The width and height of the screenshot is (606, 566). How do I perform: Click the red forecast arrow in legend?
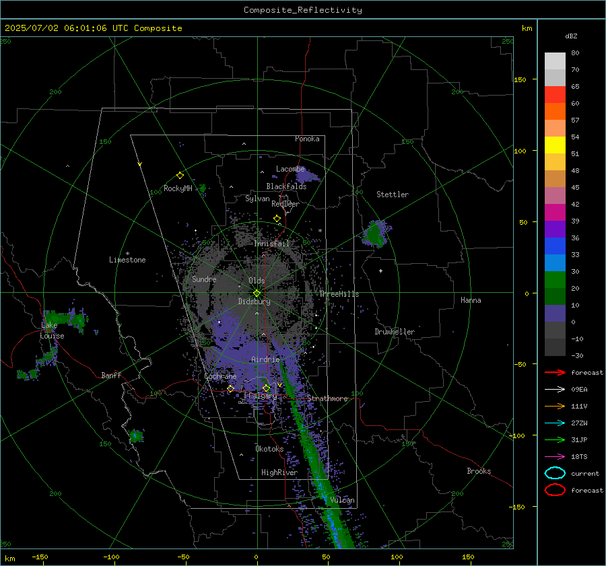coord(555,372)
